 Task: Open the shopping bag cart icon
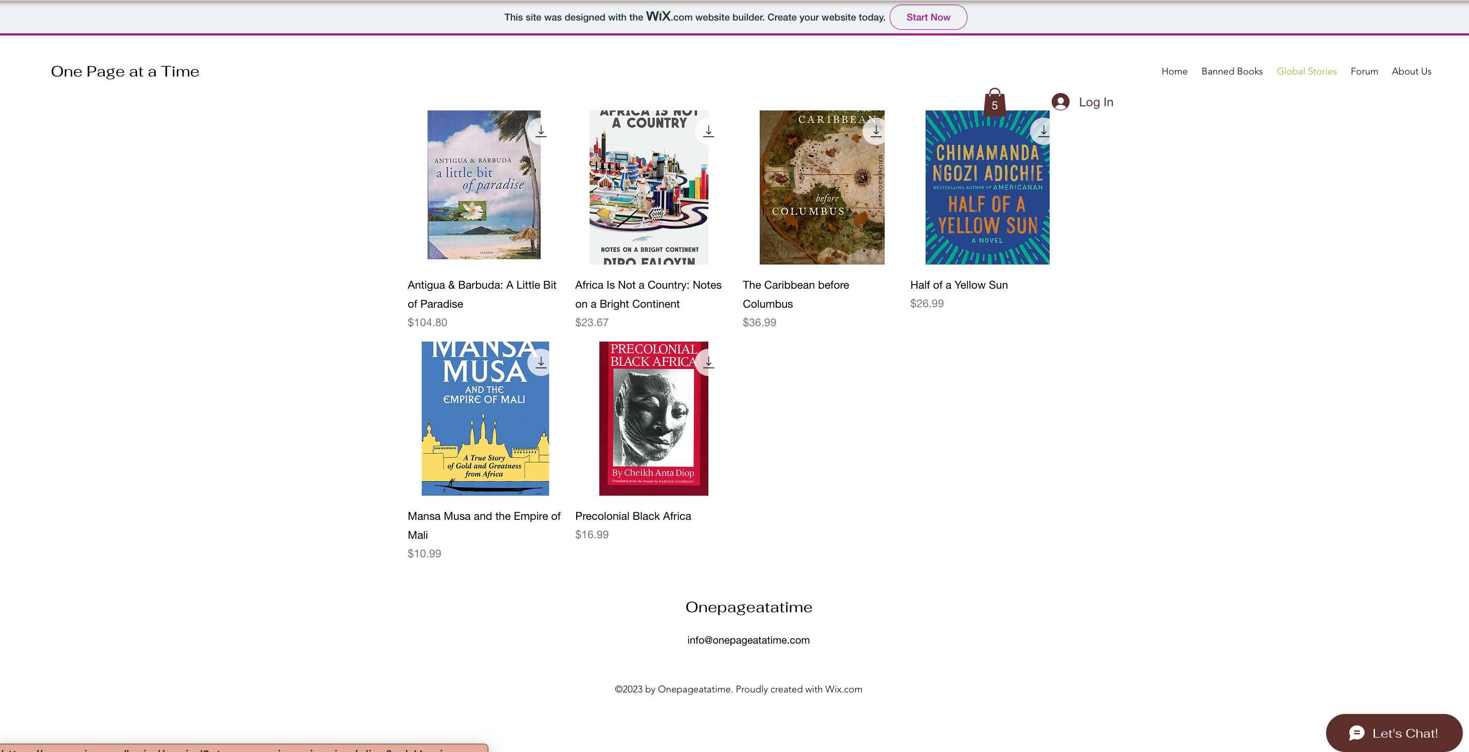(x=994, y=103)
